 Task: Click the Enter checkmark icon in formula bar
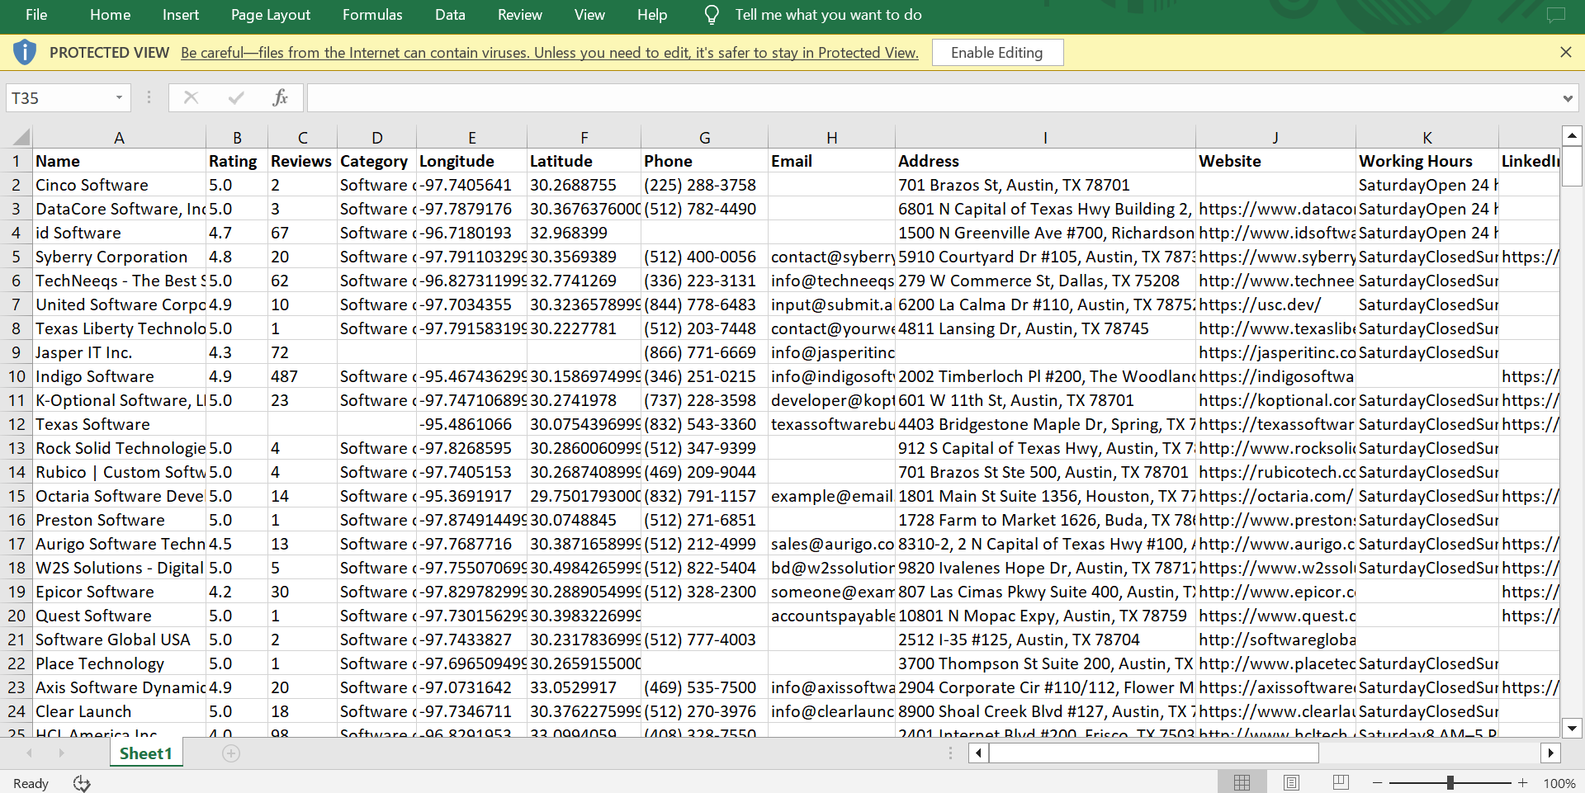(x=236, y=98)
